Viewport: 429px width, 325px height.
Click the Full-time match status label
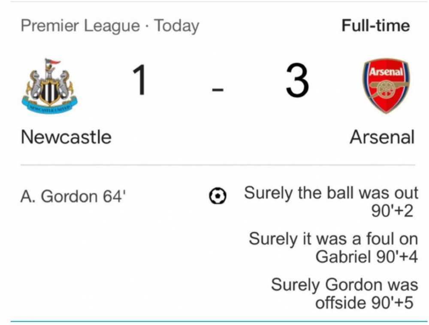click(x=376, y=25)
